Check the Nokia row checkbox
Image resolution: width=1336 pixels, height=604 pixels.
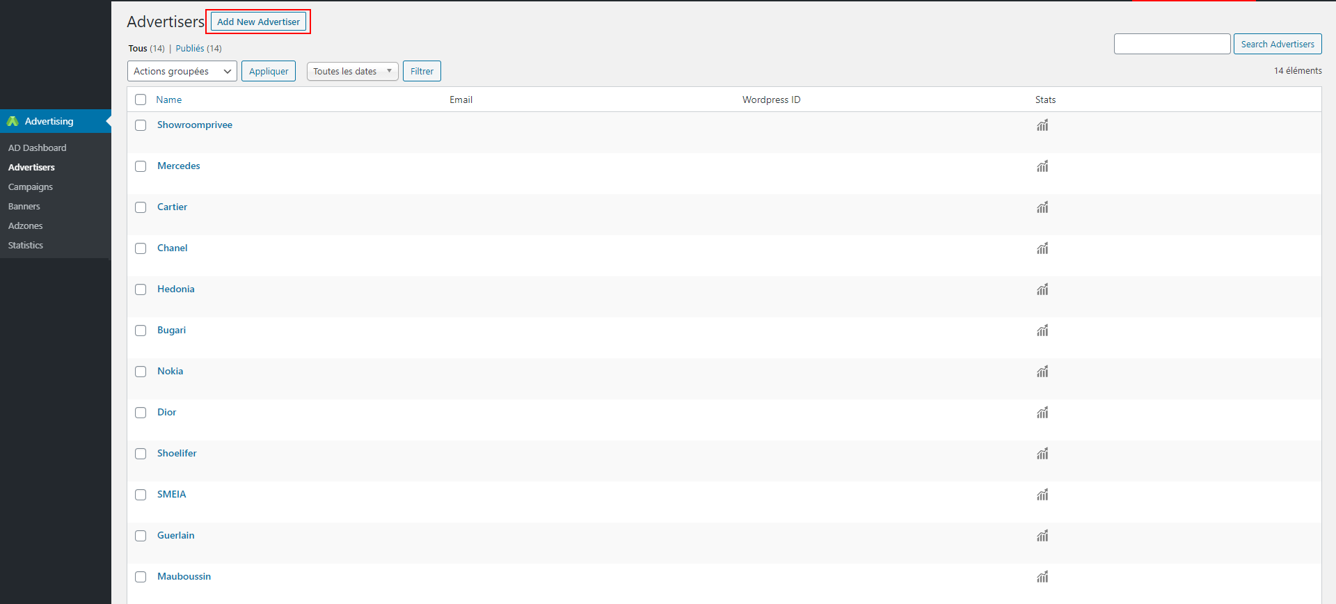click(x=141, y=372)
